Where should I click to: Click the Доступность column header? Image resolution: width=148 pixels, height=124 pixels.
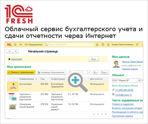coord(96,79)
